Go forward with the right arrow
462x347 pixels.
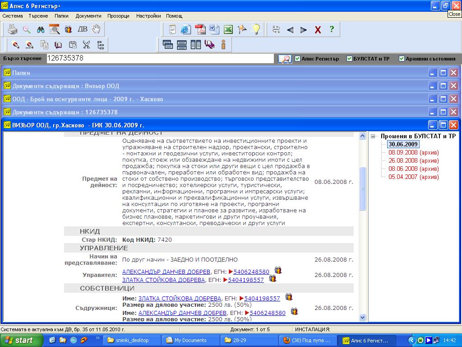tap(304, 30)
